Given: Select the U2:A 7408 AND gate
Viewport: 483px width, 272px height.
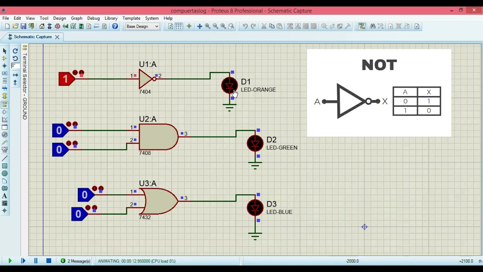Looking at the screenshot, I should (158, 137).
